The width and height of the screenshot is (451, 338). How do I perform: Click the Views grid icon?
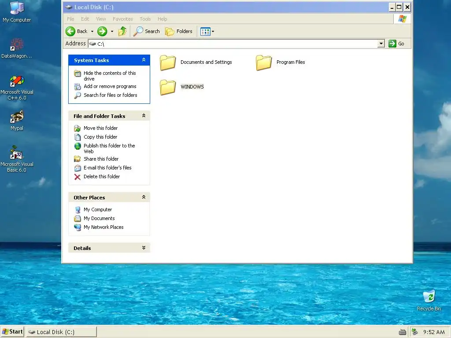(205, 31)
